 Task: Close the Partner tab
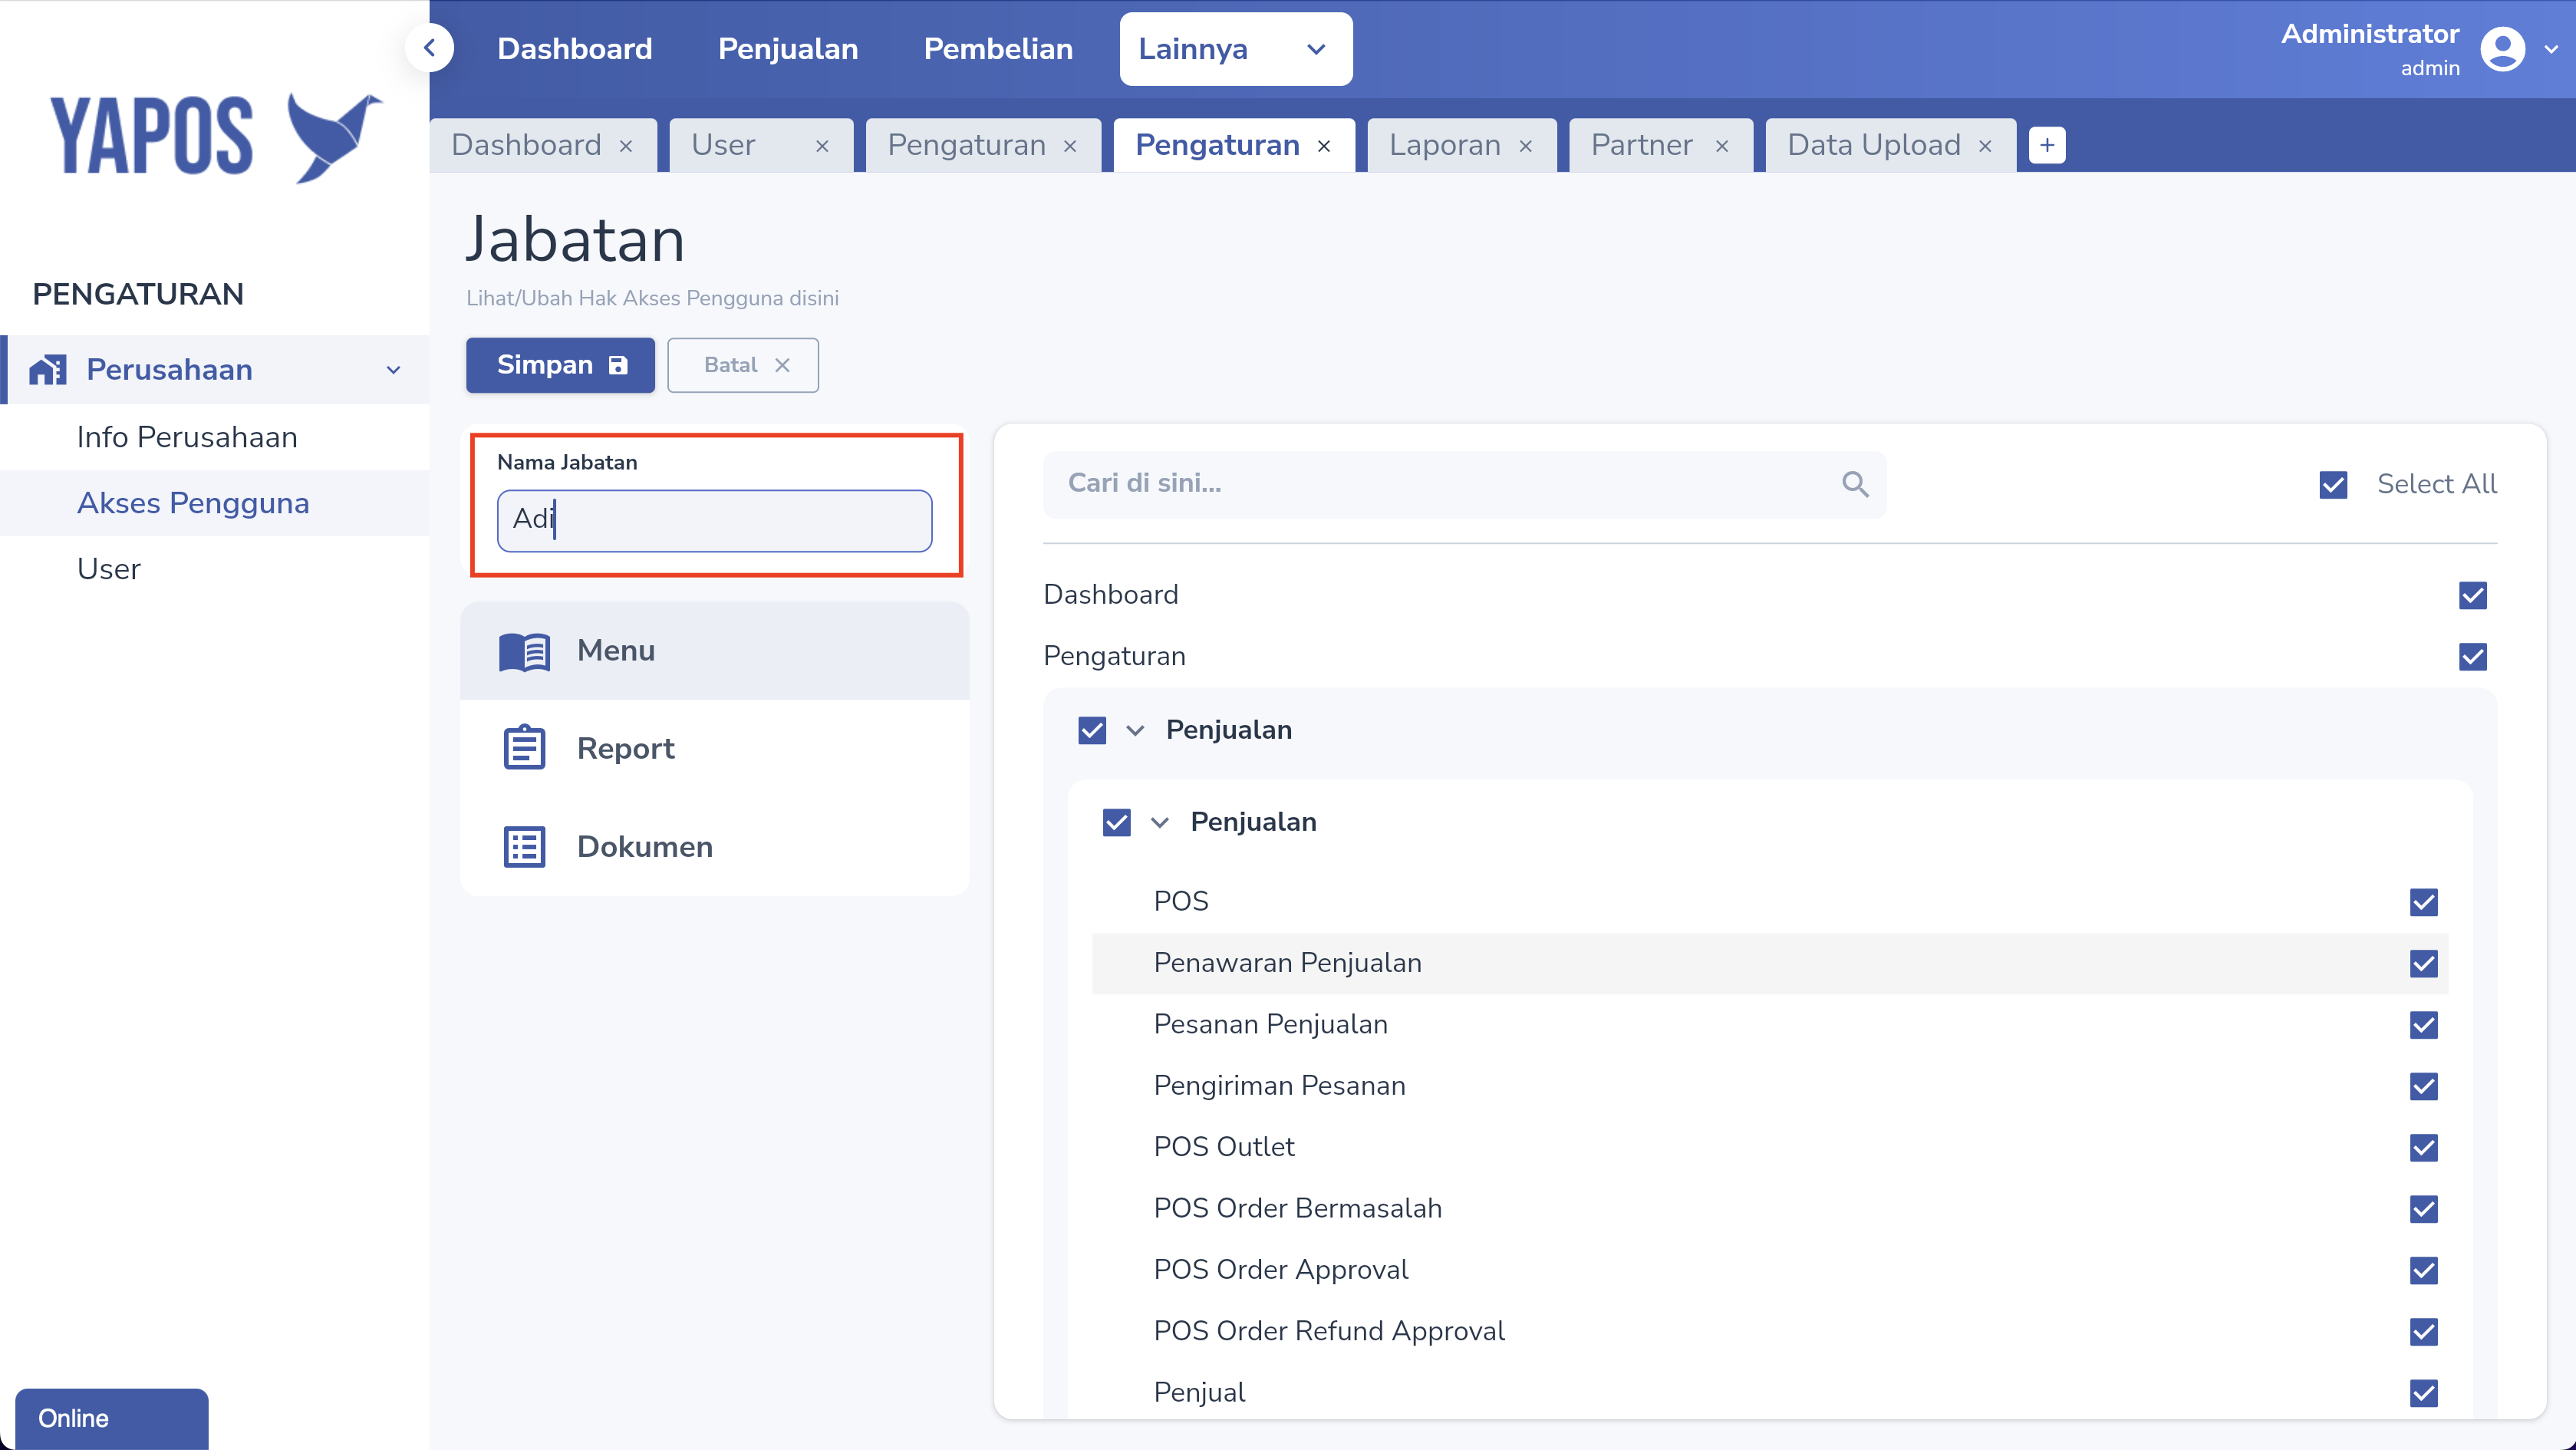1722,146
